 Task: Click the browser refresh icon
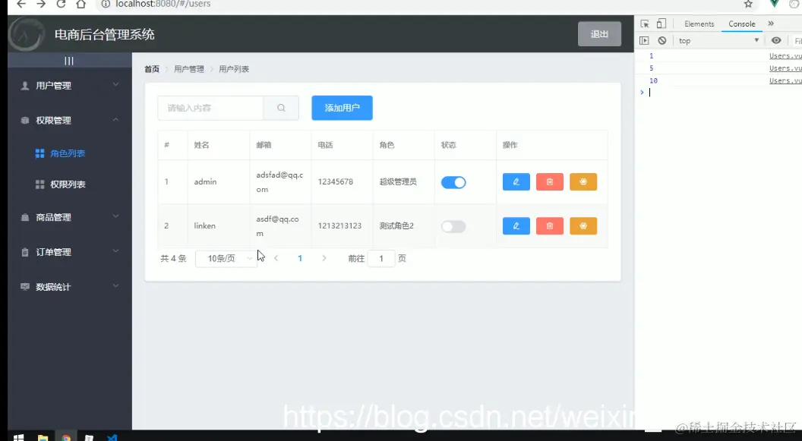(x=62, y=4)
